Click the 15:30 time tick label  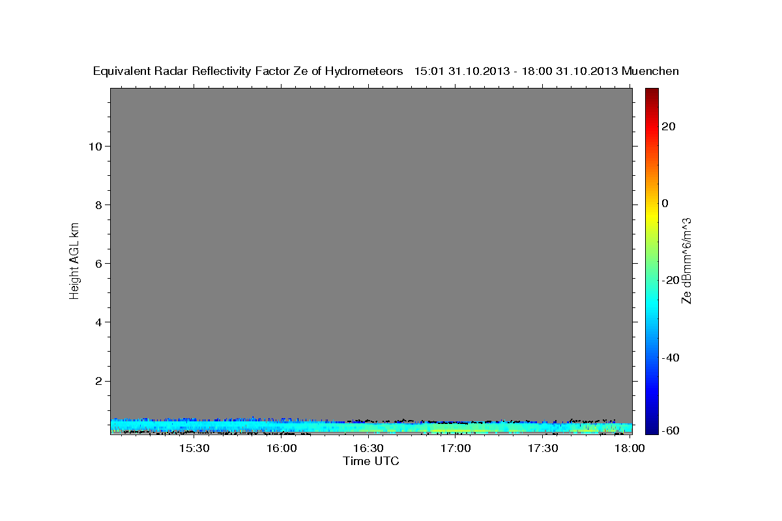click(x=194, y=449)
